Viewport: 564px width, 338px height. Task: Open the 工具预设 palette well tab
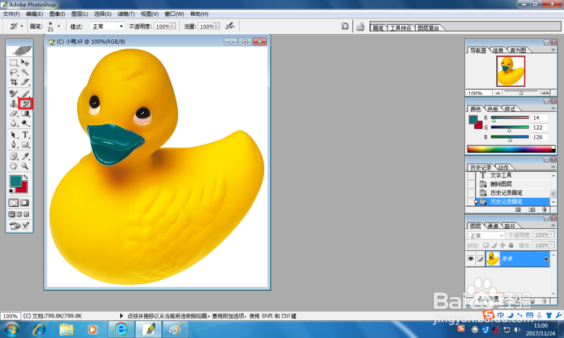click(x=400, y=28)
